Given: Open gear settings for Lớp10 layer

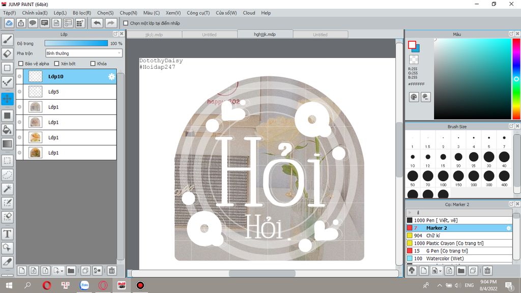Looking at the screenshot, I should 111,77.
